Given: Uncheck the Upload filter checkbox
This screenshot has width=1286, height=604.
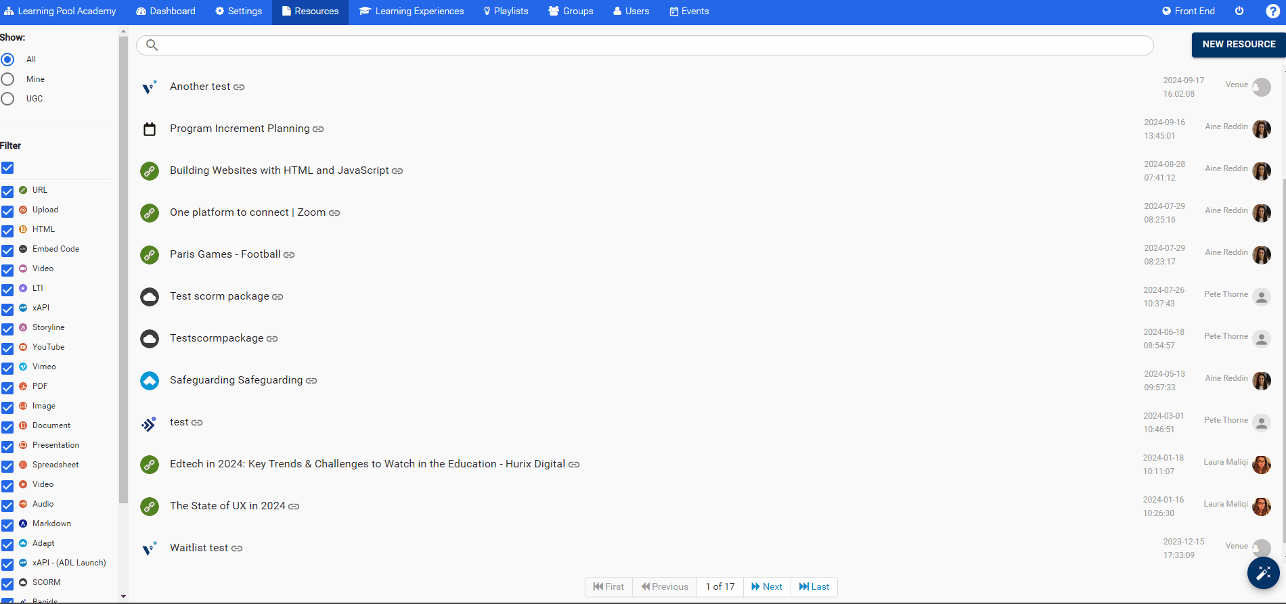Looking at the screenshot, I should point(7,211).
